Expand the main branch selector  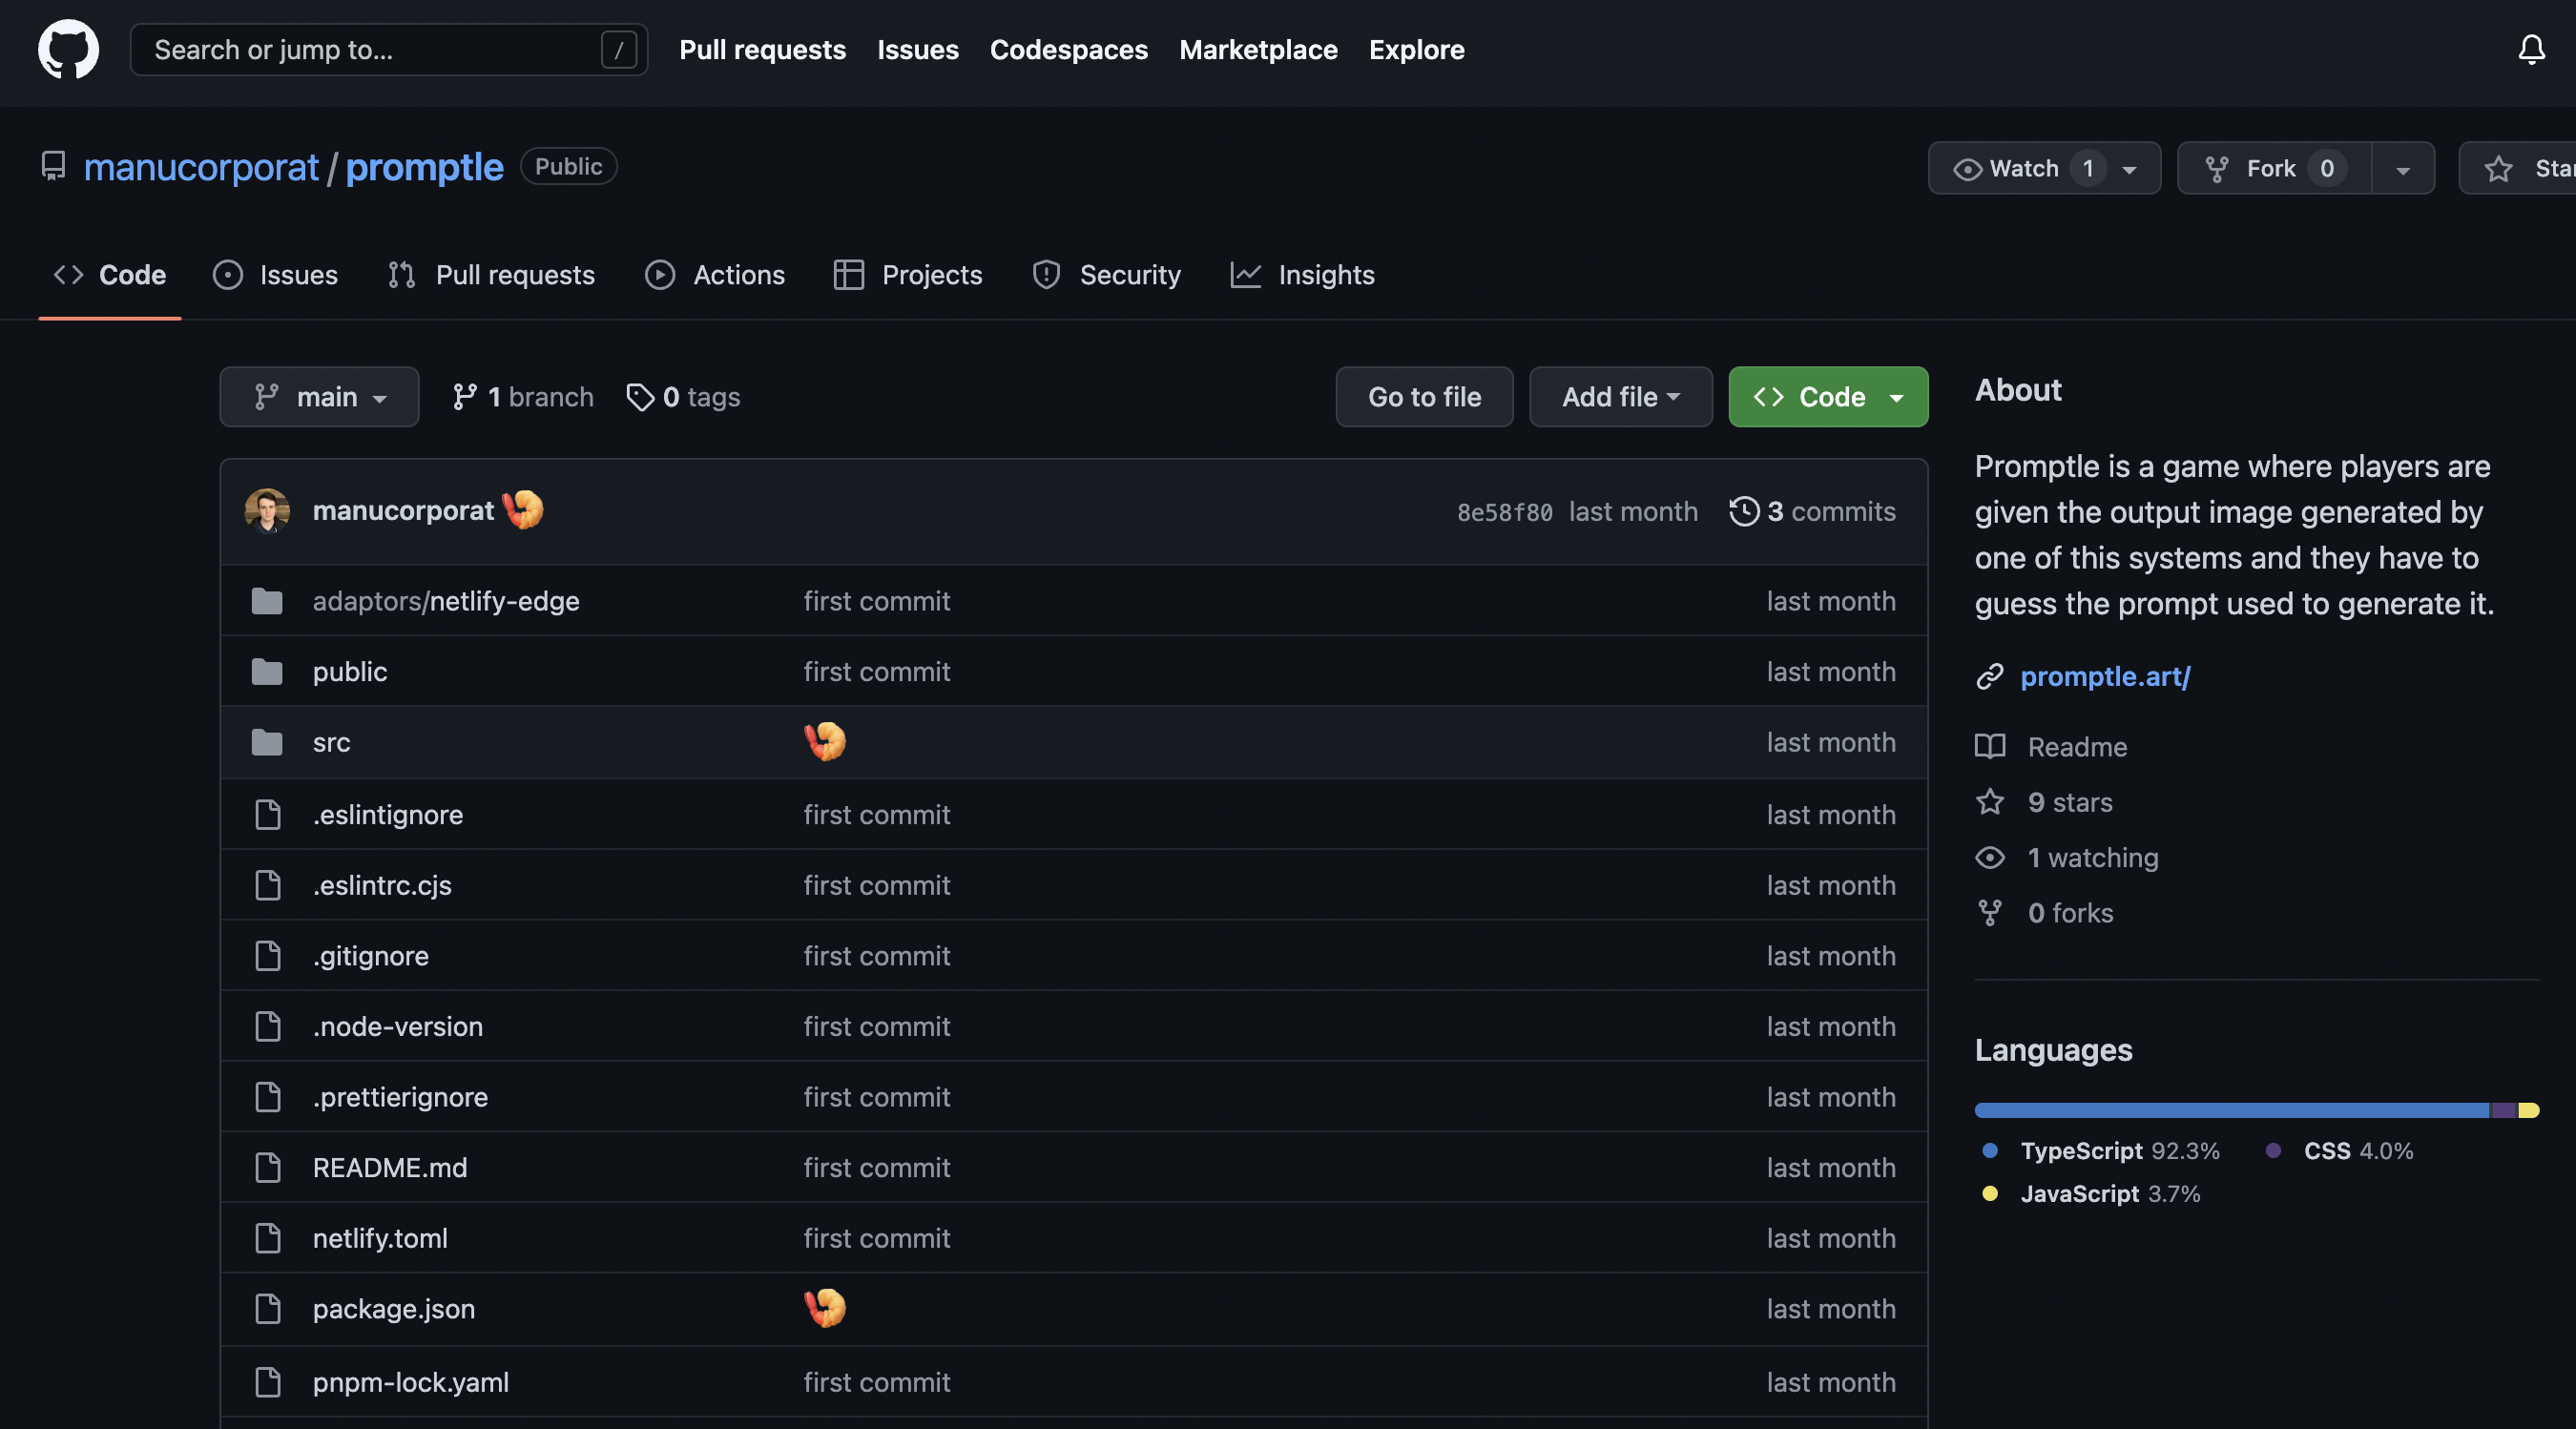coord(319,397)
